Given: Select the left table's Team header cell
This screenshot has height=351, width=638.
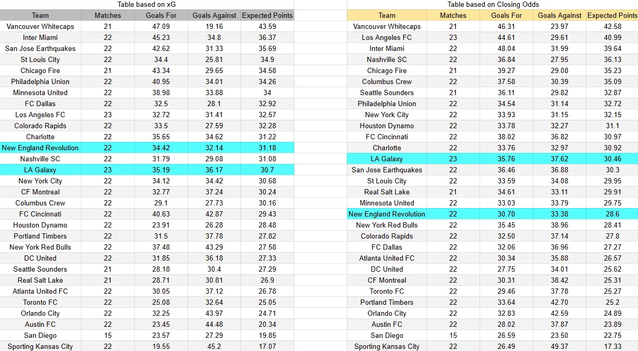Looking at the screenshot, I should coord(41,15).
